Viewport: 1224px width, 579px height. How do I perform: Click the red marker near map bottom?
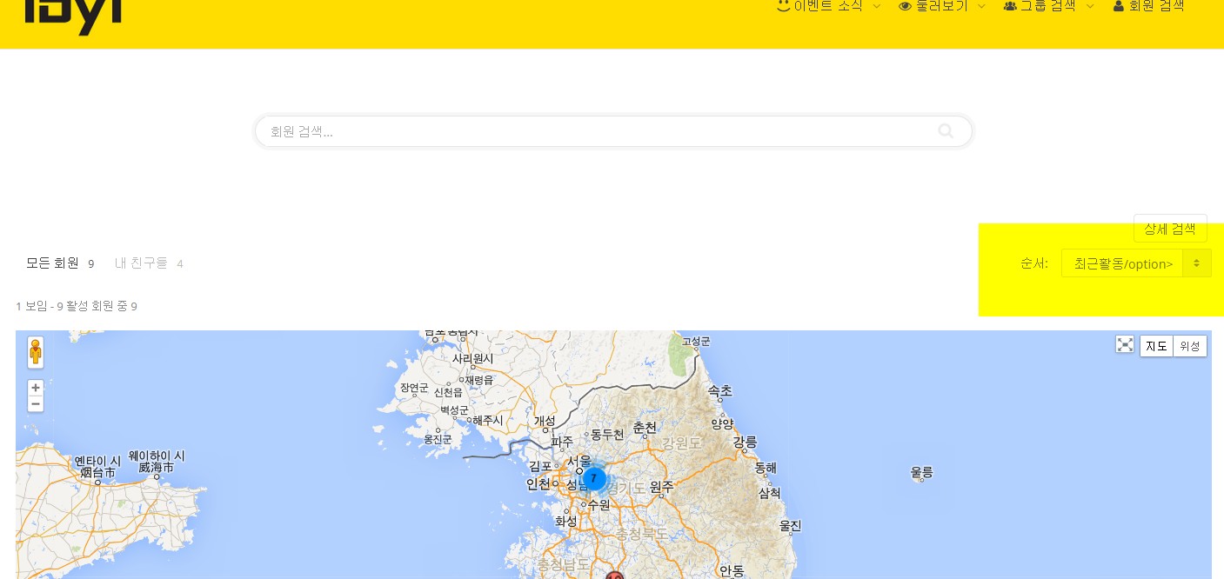[x=615, y=575]
